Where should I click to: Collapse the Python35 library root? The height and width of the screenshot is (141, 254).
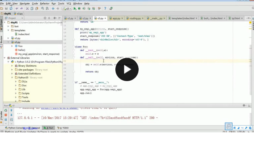(x=12, y=78)
